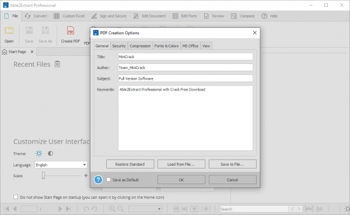350x215 pixels.
Task: Select the dark theme half-circle icon
Action: (x=50, y=153)
